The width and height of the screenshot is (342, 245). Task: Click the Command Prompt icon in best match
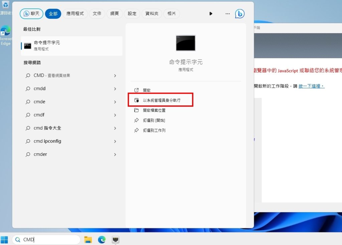(x=28, y=46)
